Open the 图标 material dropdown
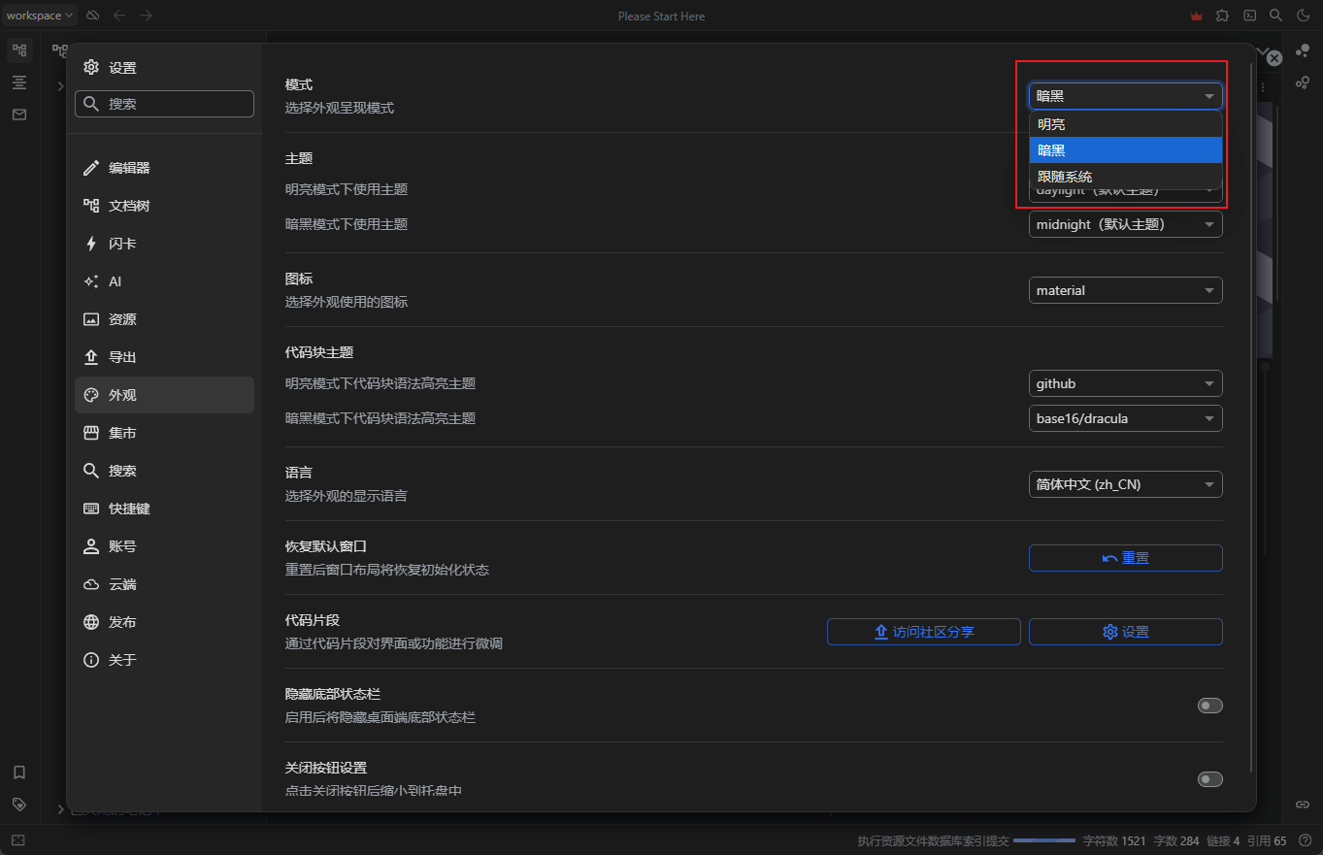This screenshot has width=1323, height=855. 1125,290
